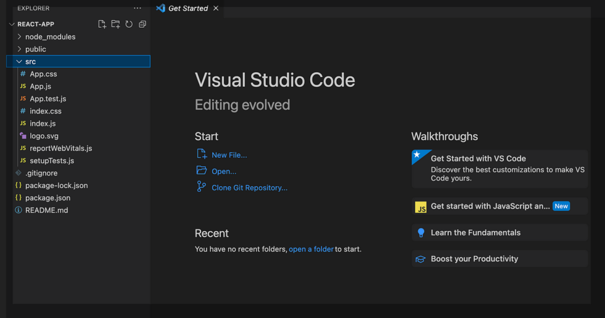Open the Explorer more actions ellipsis
The image size is (605, 318).
pos(138,8)
